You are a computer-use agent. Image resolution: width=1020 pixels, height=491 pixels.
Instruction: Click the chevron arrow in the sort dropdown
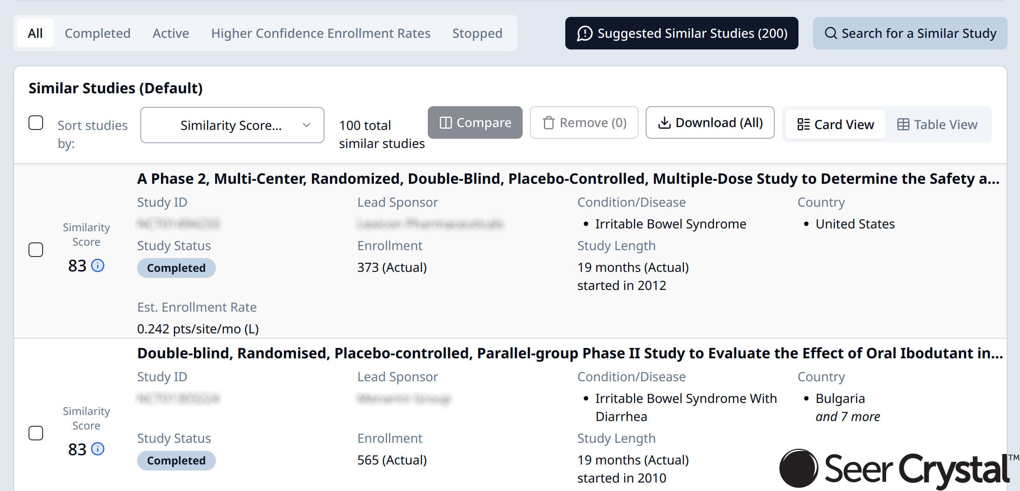click(306, 125)
